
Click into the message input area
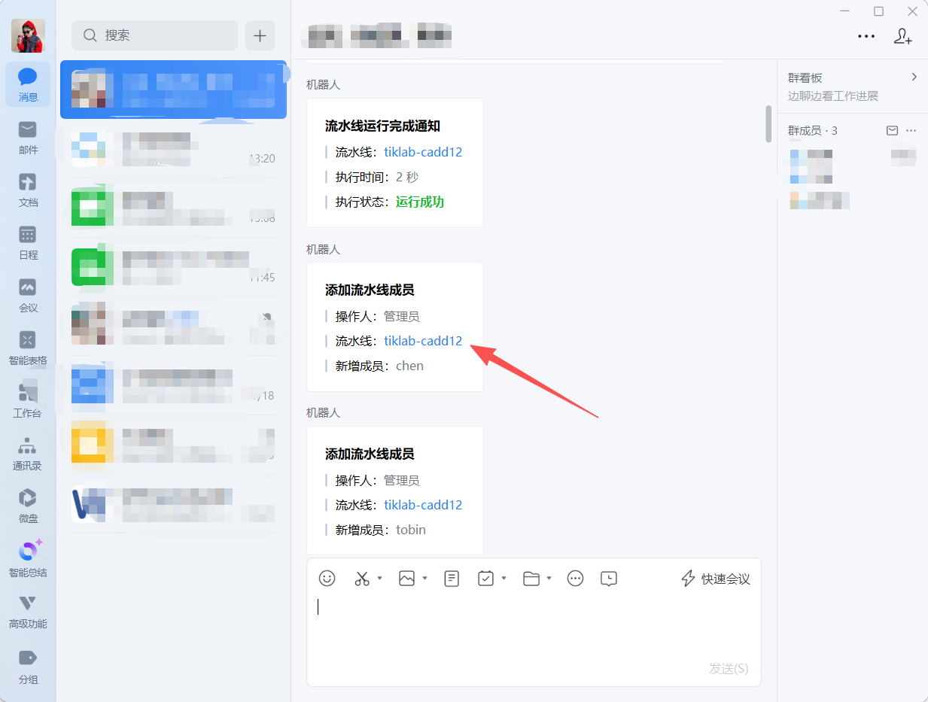(x=534, y=628)
